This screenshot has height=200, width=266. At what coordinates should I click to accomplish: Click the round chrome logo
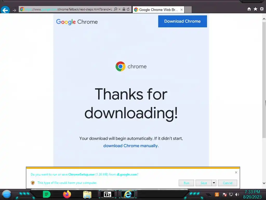click(121, 66)
